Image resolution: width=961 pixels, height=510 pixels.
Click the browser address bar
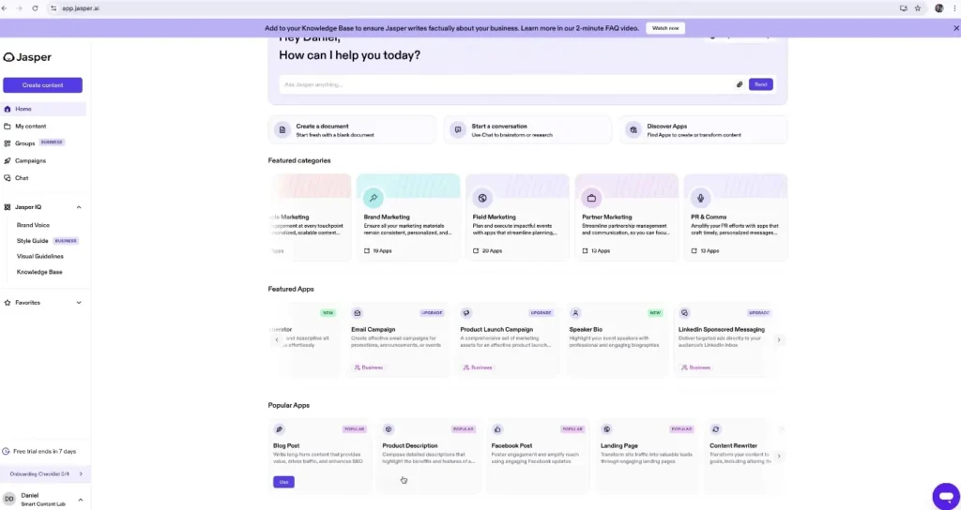[x=472, y=8]
